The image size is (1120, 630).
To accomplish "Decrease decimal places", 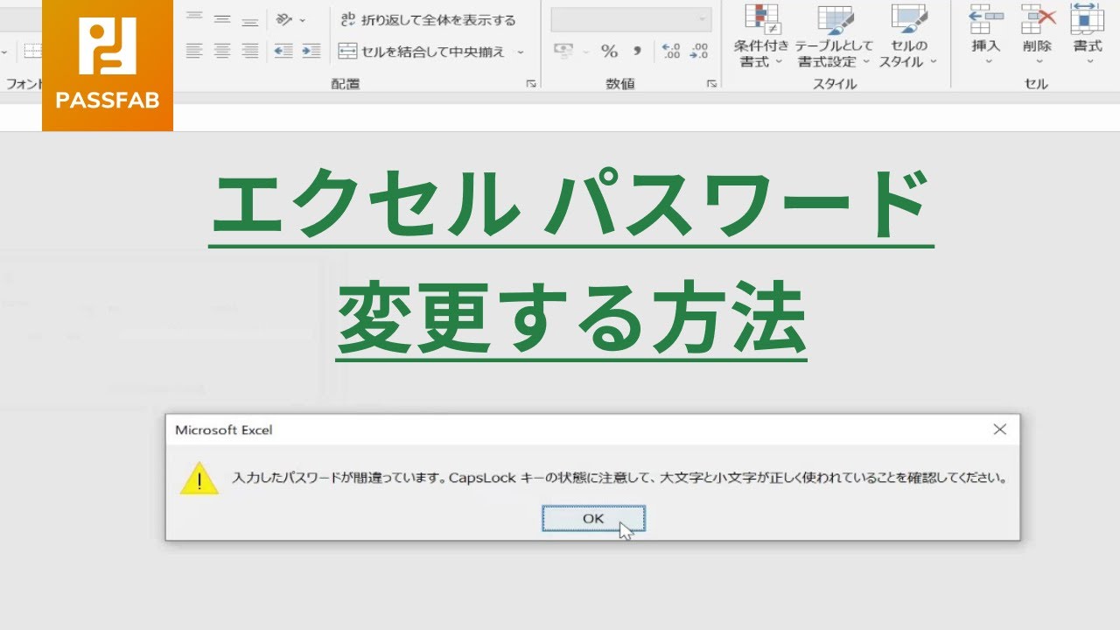I will [x=699, y=52].
